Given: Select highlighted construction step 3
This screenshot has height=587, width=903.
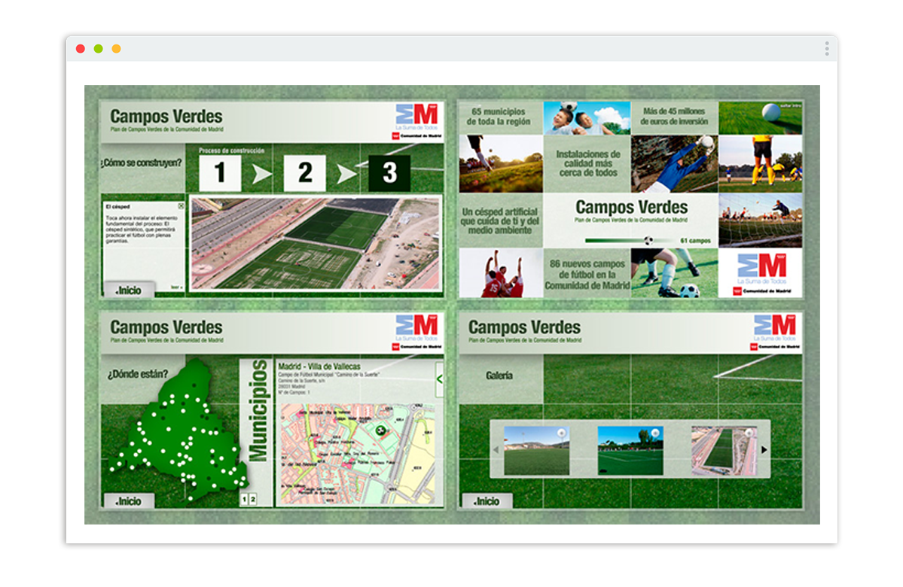Looking at the screenshot, I should click(389, 173).
